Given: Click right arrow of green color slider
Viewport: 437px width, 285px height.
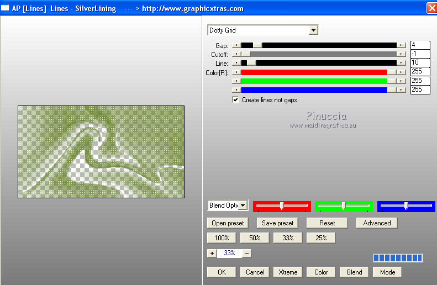Looking at the screenshot, I should pyautogui.click(x=401, y=81).
